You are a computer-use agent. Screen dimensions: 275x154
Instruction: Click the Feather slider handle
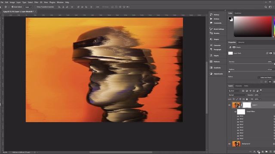point(229,71)
